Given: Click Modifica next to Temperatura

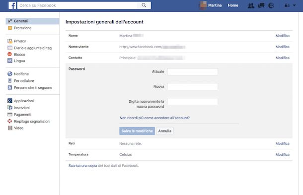Looking at the screenshot, I should (282, 154).
